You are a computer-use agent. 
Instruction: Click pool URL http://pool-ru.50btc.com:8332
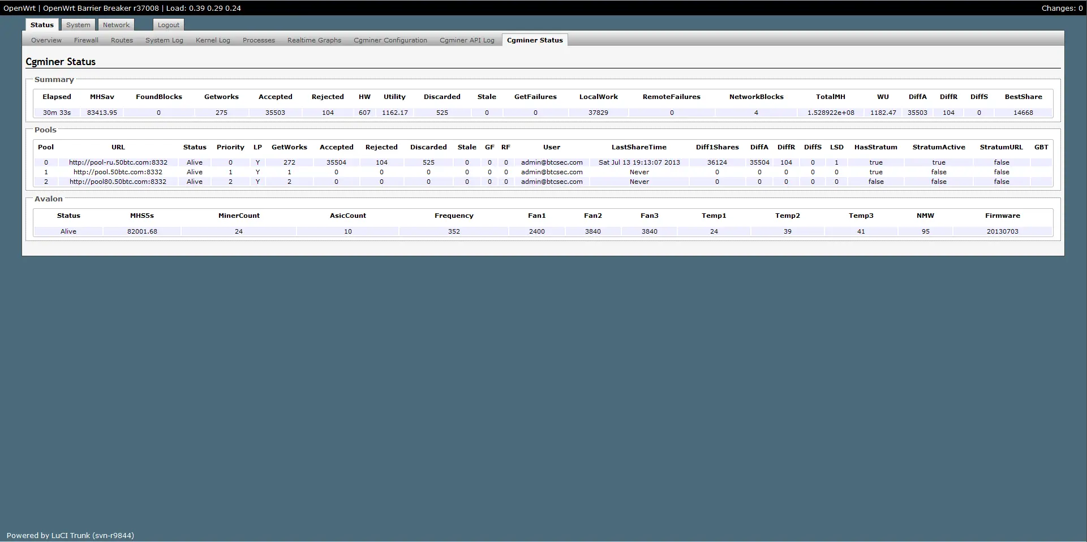[x=118, y=162]
